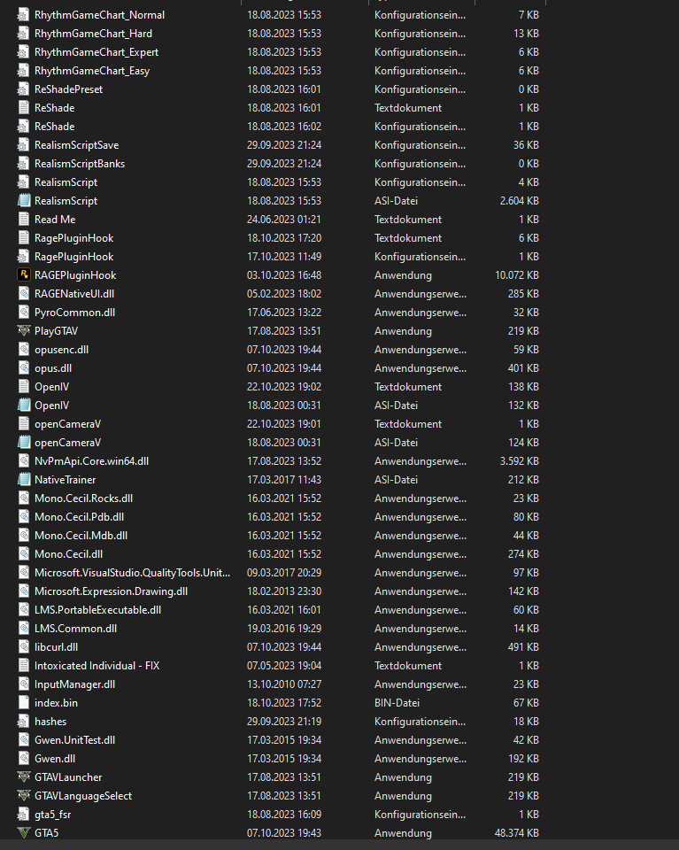Click the ReShade text document icon
This screenshot has width=679, height=850.
tap(23, 107)
